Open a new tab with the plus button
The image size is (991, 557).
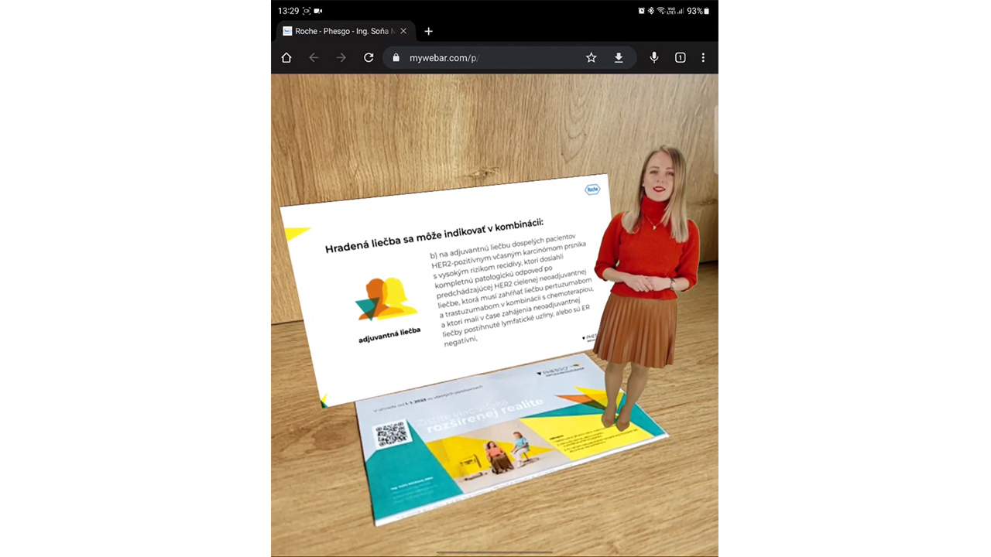[x=428, y=32]
